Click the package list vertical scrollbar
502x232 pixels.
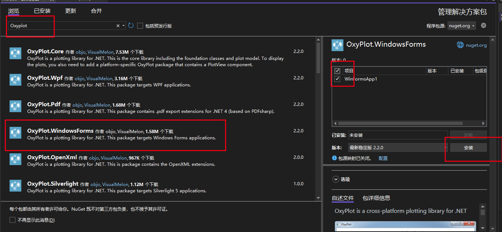click(x=318, y=118)
